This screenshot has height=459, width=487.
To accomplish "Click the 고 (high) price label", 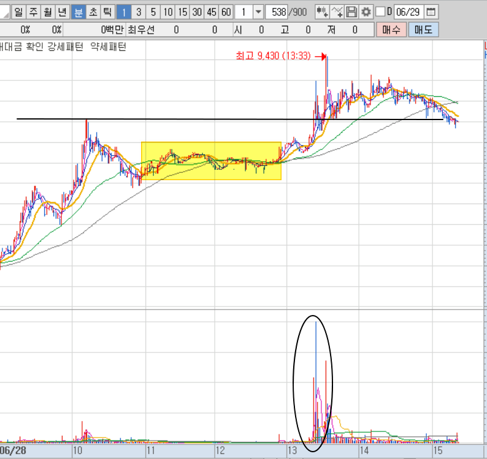I will (x=285, y=30).
